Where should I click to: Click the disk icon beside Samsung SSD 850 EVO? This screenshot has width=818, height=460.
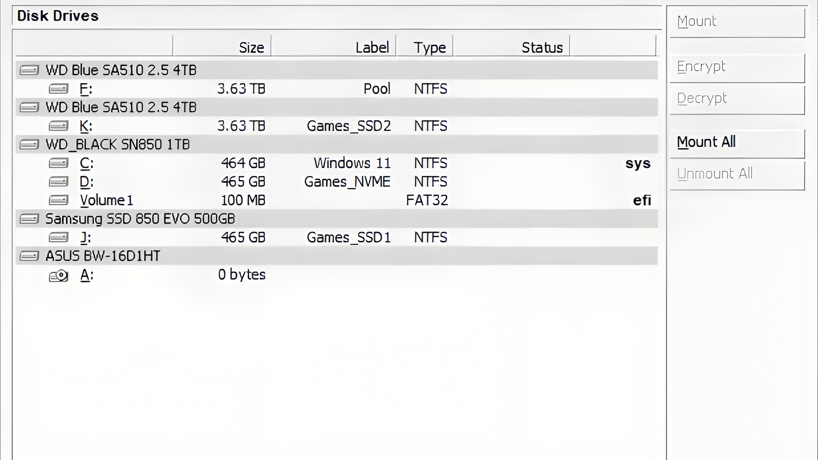tap(29, 219)
